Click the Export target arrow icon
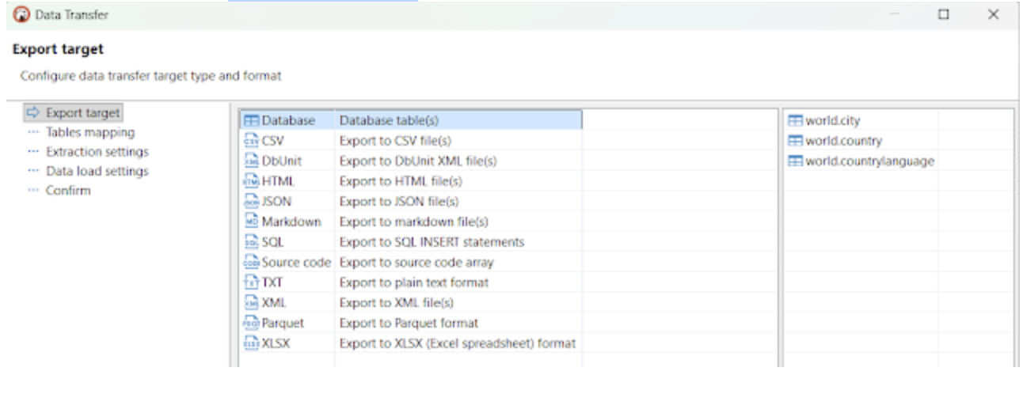This screenshot has width=1023, height=394. pos(33,113)
